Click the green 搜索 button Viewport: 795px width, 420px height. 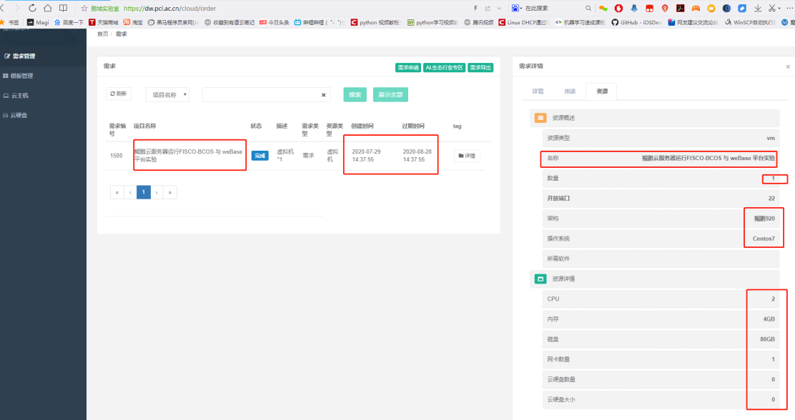point(355,95)
